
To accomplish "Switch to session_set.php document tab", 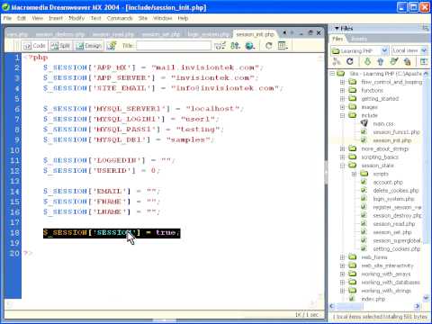I will pos(161,34).
